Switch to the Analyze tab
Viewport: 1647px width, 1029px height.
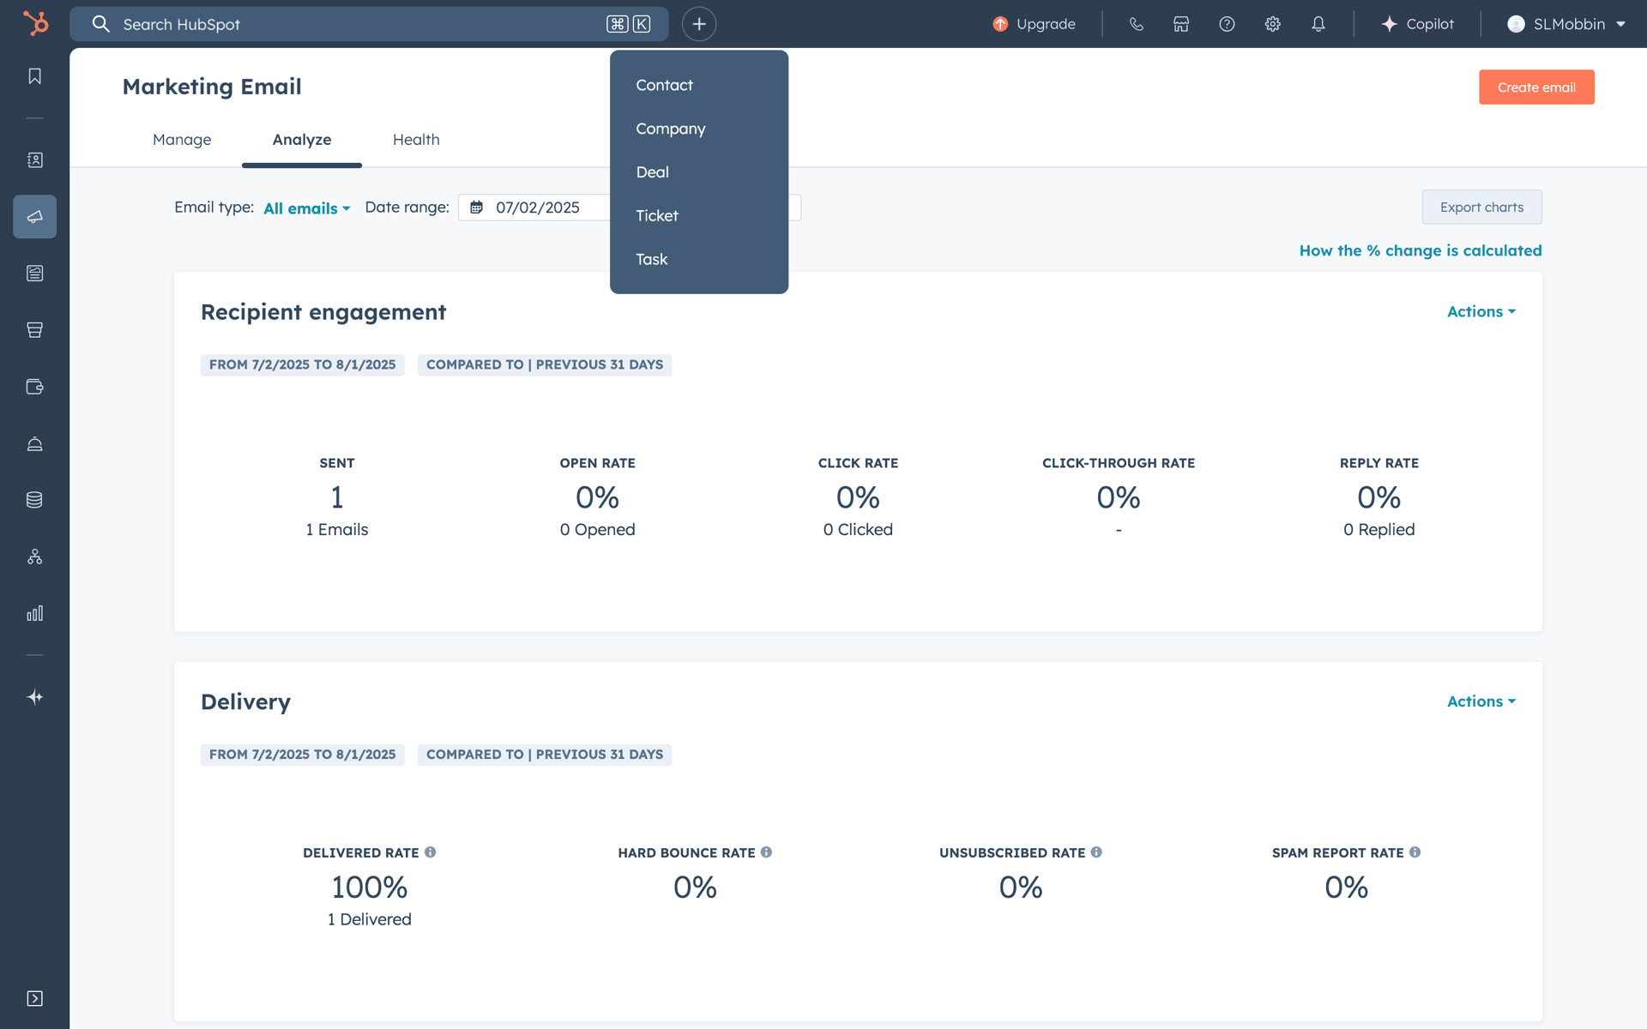pos(302,140)
